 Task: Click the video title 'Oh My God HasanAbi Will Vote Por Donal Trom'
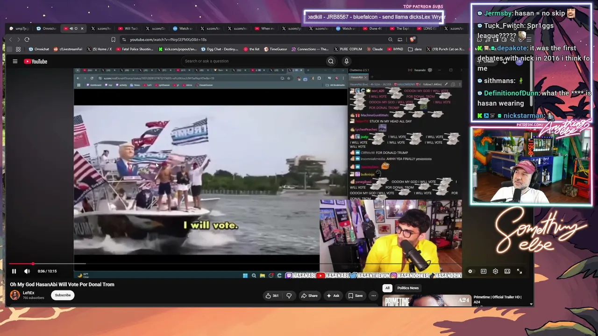tap(62, 284)
